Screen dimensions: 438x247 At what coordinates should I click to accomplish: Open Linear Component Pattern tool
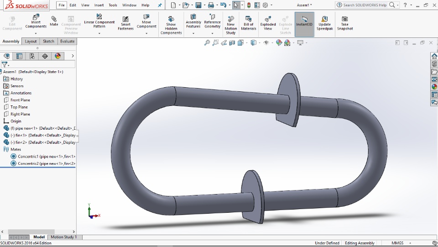point(99,21)
